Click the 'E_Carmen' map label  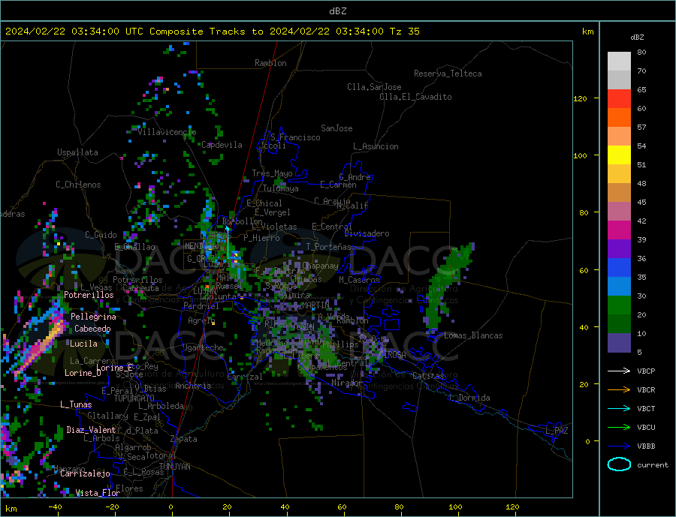[x=338, y=185]
